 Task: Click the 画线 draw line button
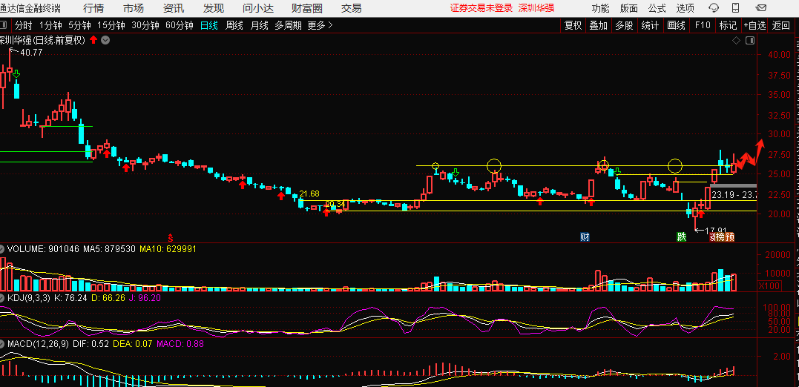click(x=676, y=25)
